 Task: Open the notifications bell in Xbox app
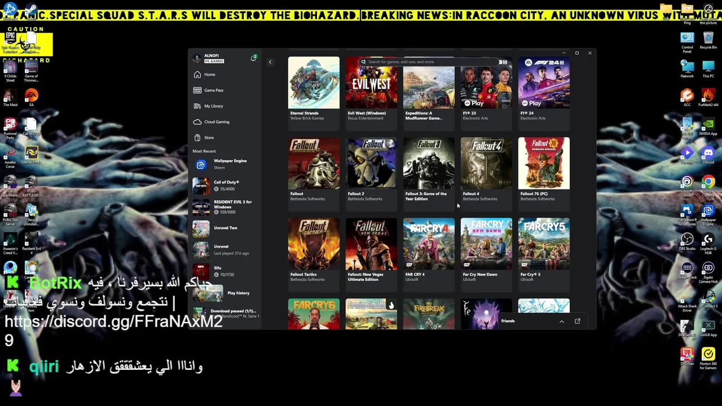tap(253, 58)
